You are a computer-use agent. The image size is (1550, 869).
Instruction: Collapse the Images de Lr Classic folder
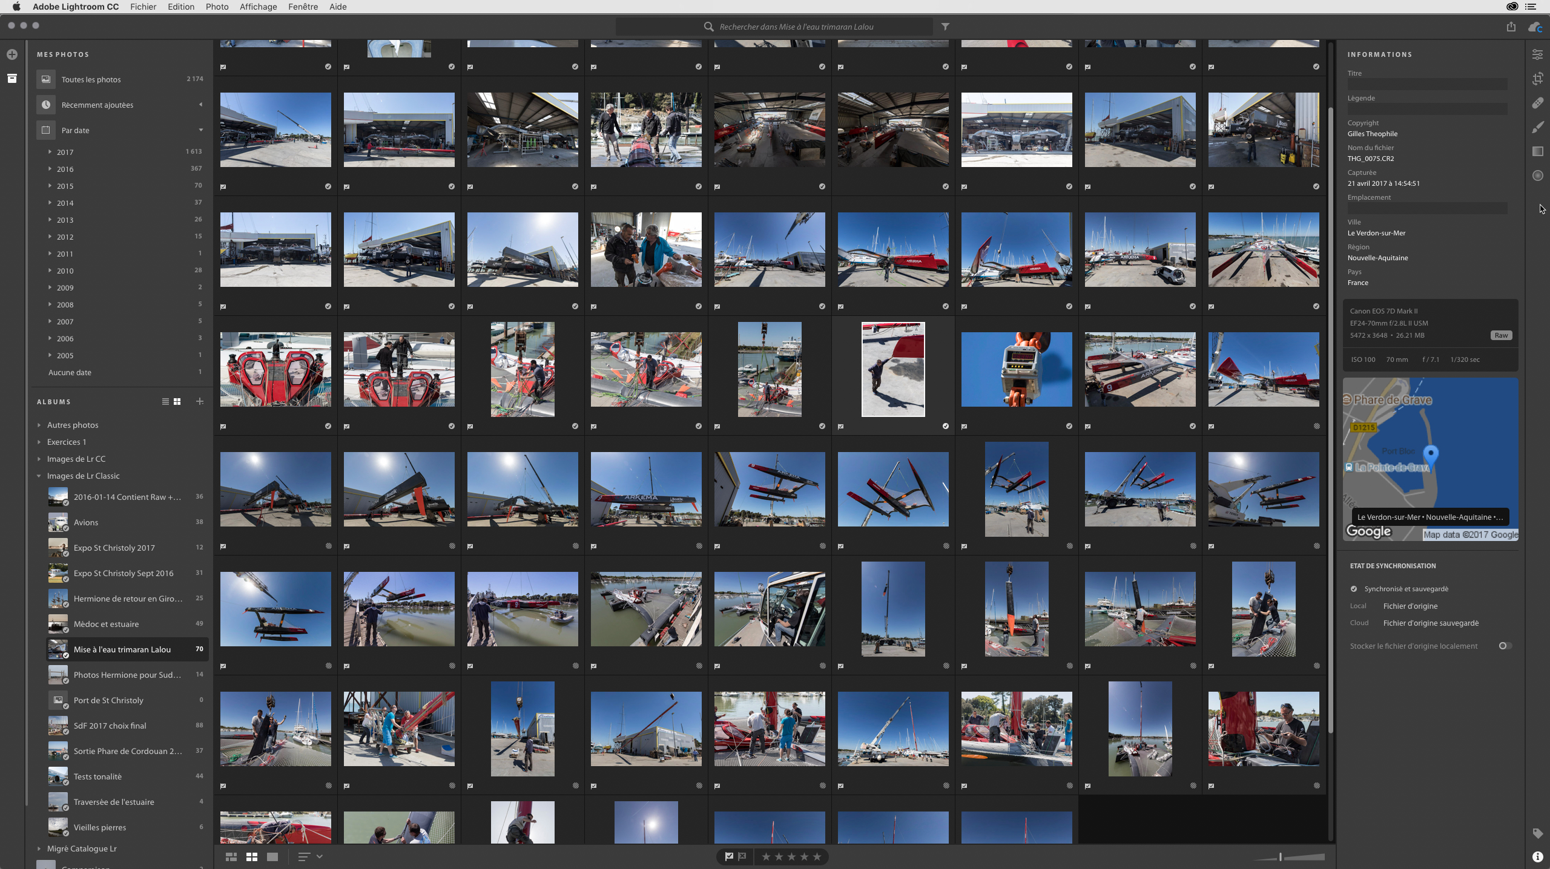pyautogui.click(x=39, y=476)
